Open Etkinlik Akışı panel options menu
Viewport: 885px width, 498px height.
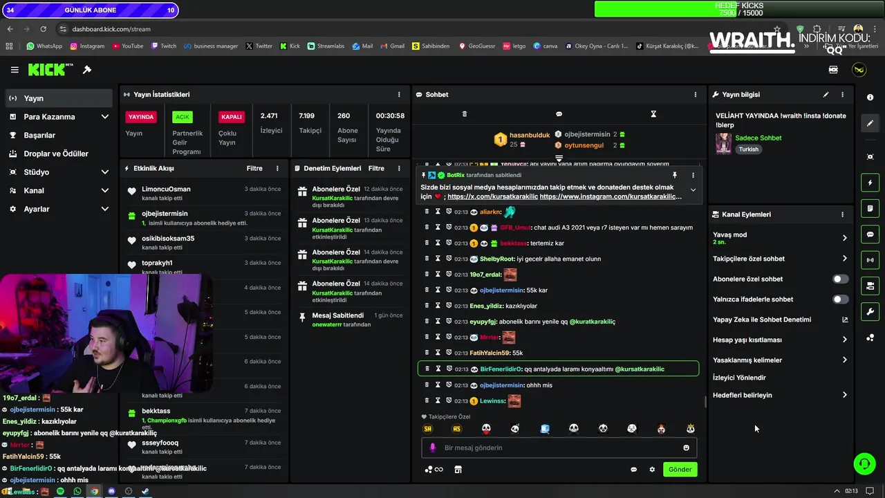coord(277,168)
